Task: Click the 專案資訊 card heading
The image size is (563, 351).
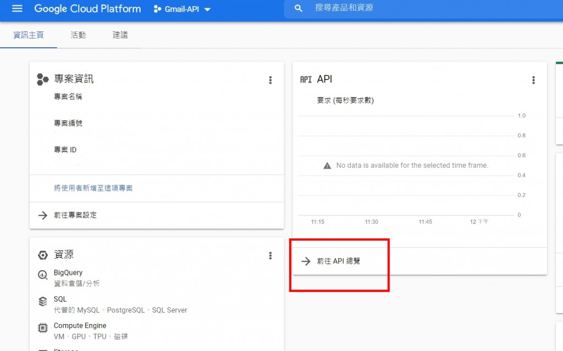Action: pyautogui.click(x=74, y=79)
